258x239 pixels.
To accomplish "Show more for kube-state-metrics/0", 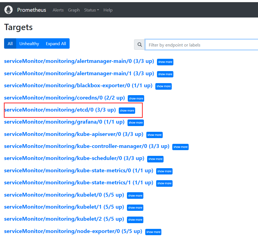I will pos(164,171).
